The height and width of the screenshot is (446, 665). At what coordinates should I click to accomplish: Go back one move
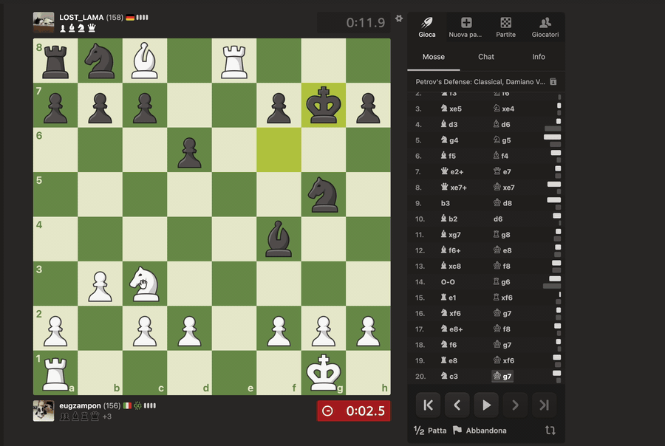coord(457,405)
